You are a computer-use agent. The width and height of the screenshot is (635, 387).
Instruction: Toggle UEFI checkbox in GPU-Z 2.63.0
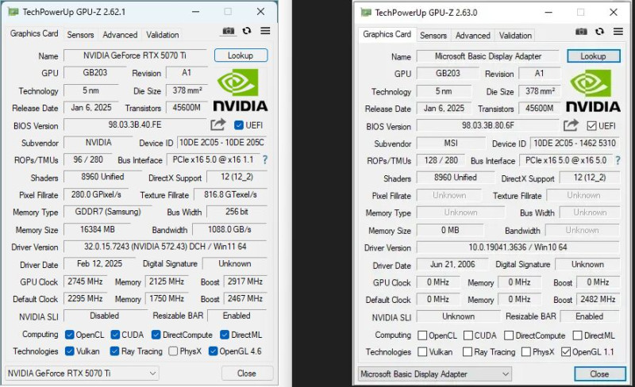coord(591,126)
